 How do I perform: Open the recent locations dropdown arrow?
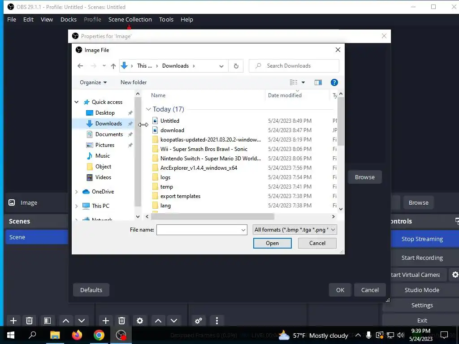point(104,66)
